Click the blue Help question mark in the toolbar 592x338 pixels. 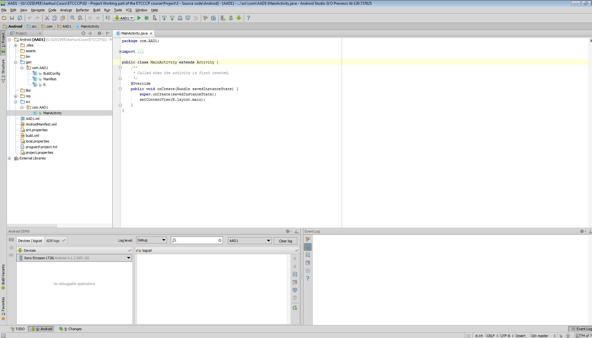point(248,18)
